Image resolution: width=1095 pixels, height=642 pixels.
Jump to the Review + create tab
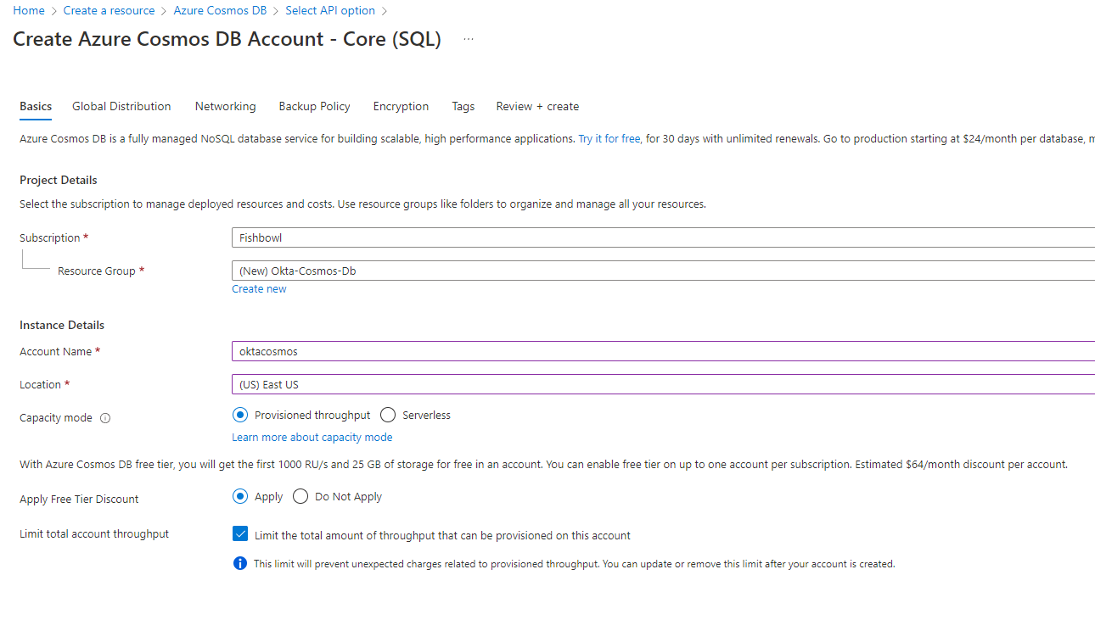coord(537,107)
